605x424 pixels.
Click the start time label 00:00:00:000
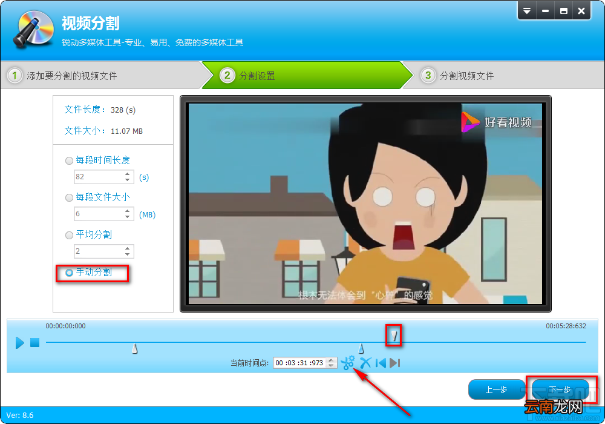tap(65, 326)
